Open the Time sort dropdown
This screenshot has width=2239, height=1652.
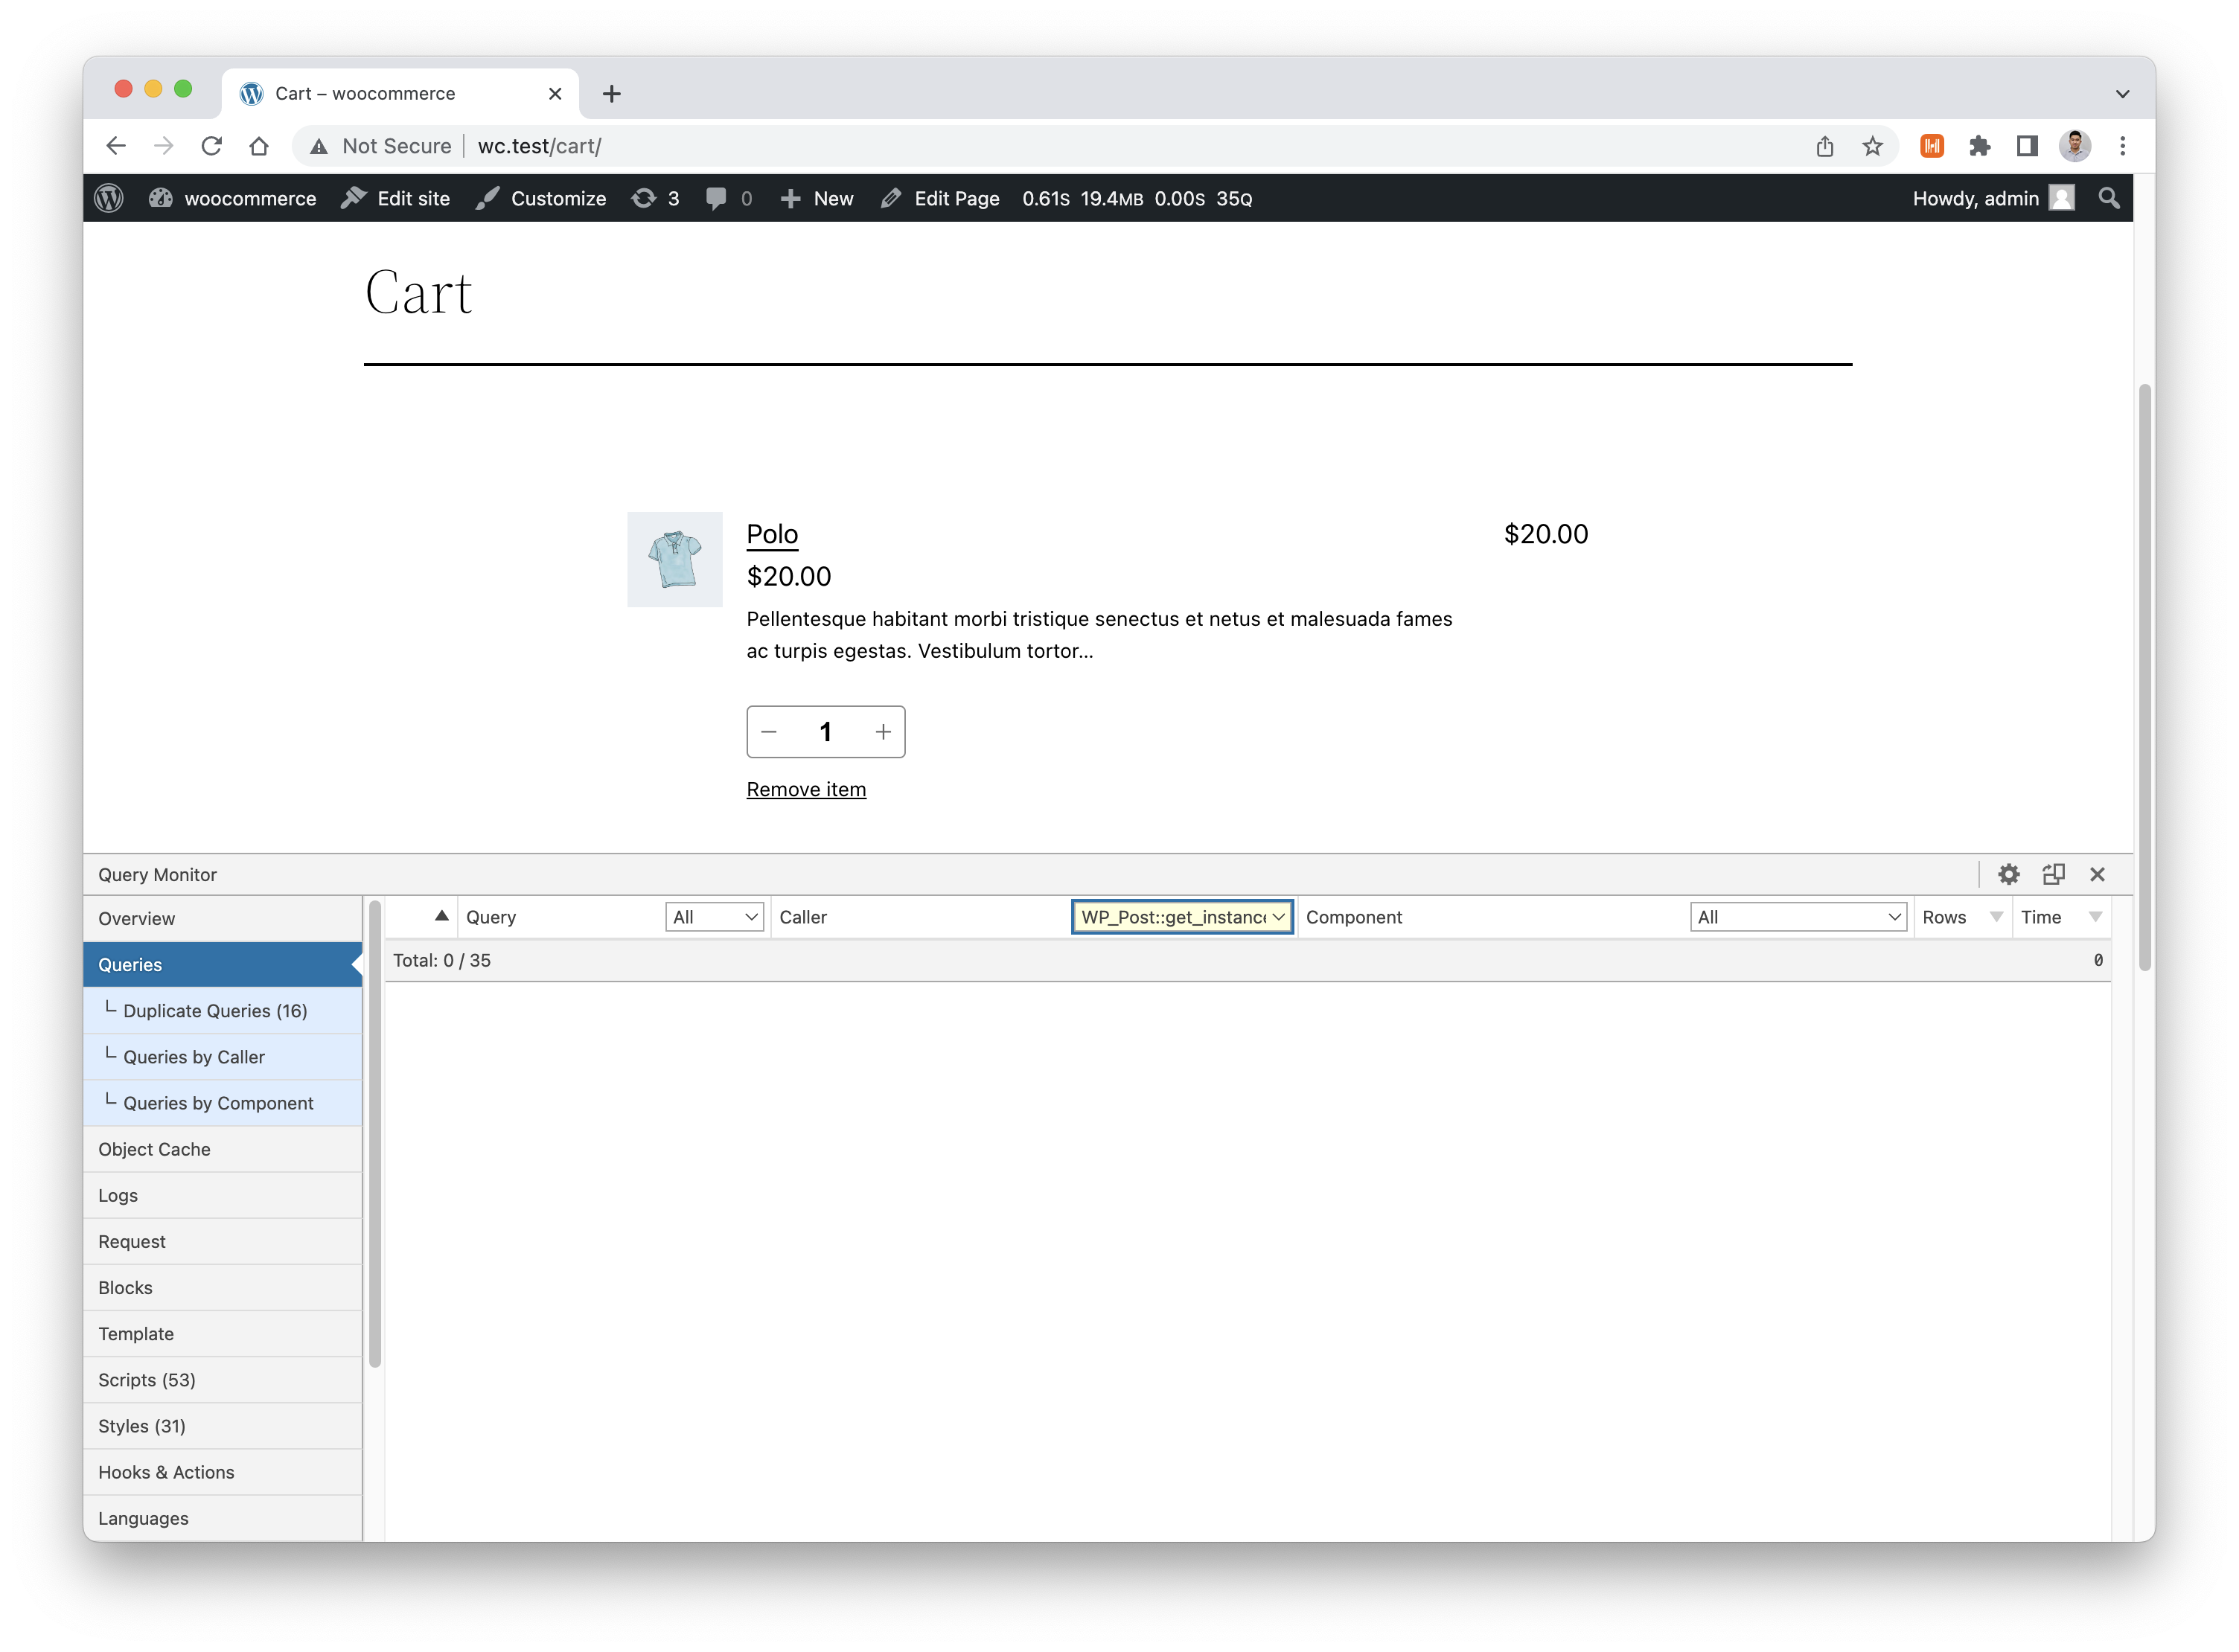tap(2097, 916)
